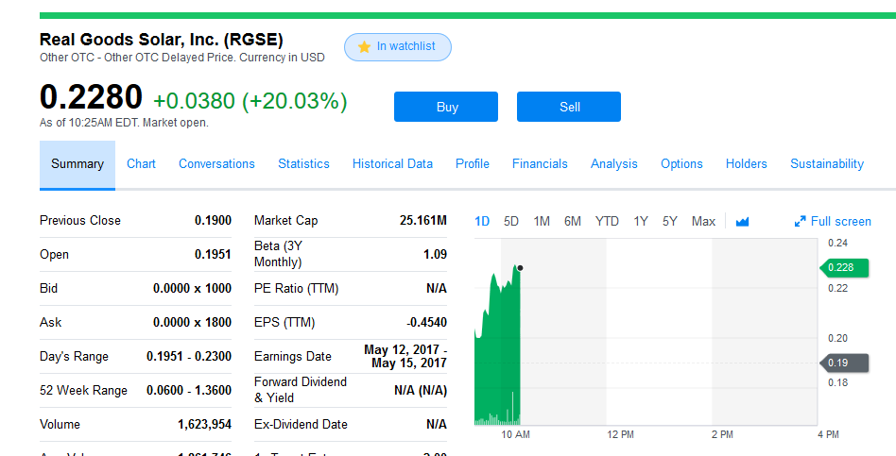
Task: Switch to the Chart tab
Action: [x=141, y=164]
